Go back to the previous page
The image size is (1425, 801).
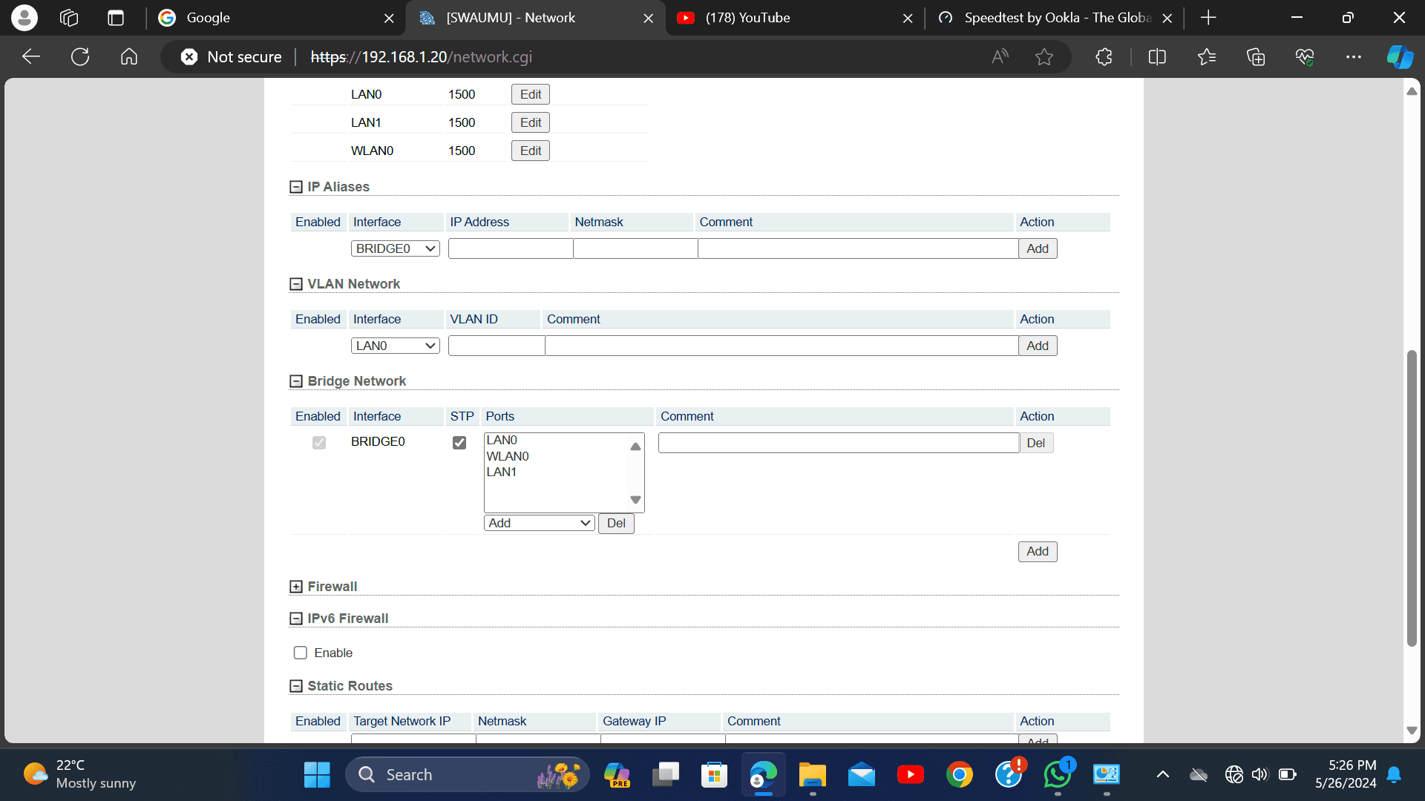point(31,57)
